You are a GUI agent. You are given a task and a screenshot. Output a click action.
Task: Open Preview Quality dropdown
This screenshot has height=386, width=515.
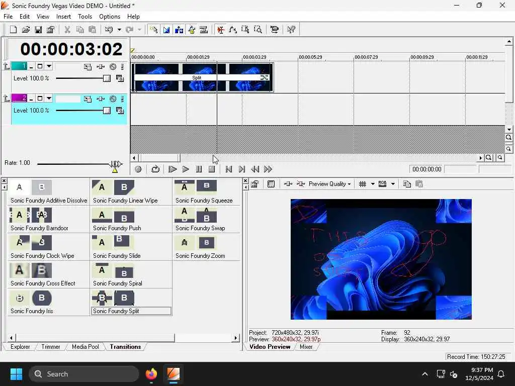click(x=330, y=184)
